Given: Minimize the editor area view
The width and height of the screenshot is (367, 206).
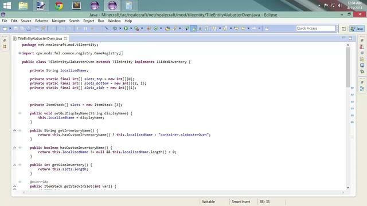Looking at the screenshot, I should coord(343,38).
